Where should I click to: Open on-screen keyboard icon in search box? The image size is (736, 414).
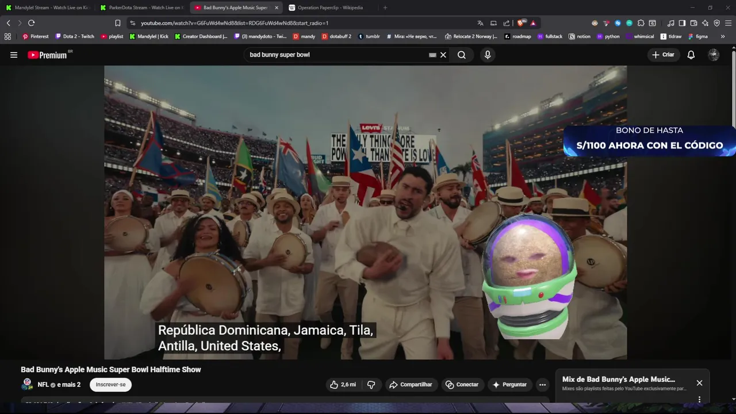432,55
